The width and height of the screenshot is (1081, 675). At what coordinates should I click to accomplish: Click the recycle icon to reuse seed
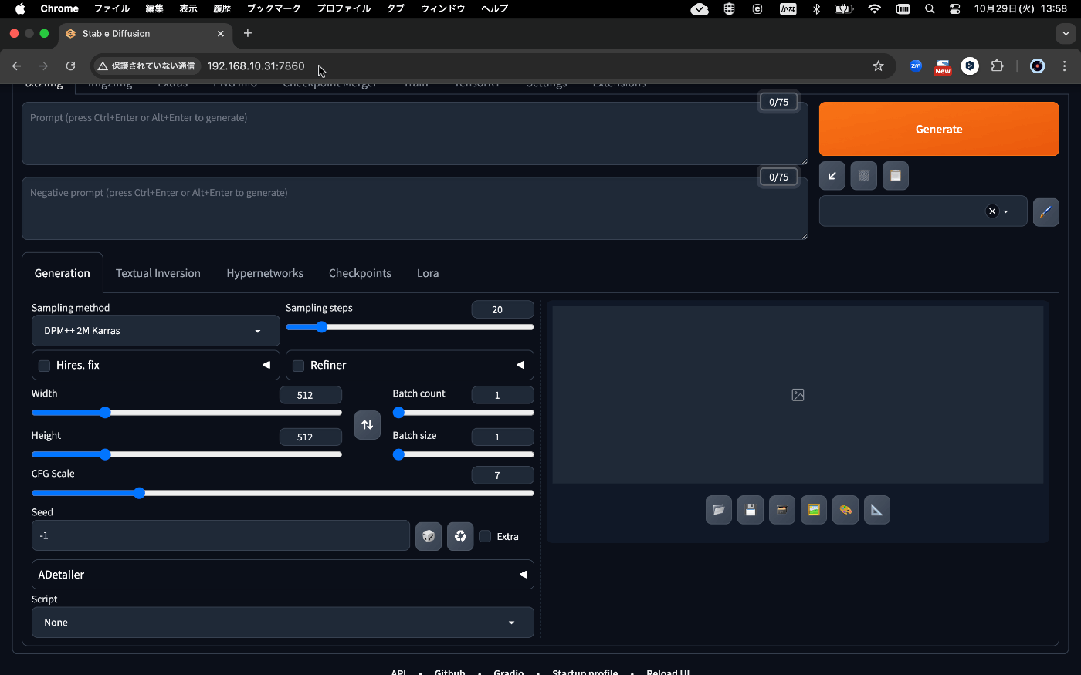pos(460,536)
